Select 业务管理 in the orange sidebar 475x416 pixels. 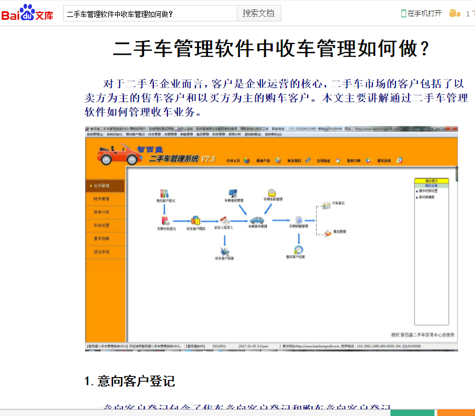[x=101, y=185]
